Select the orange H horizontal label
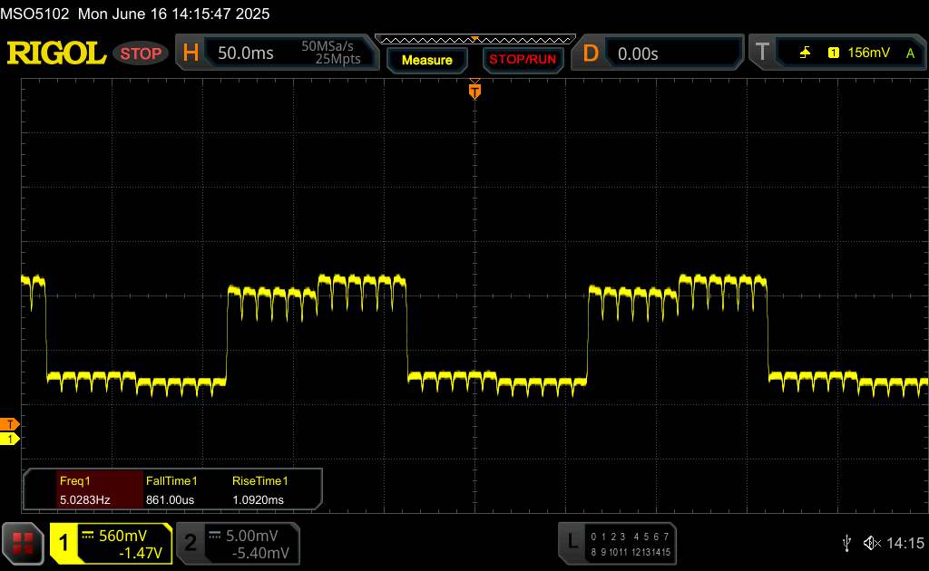This screenshot has height=571, width=929. (x=191, y=53)
